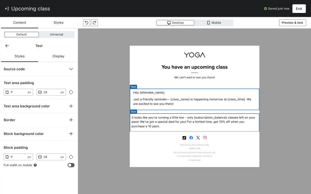Click the back arrow next to Text
This screenshot has height=194, width=311.
tap(7, 46)
